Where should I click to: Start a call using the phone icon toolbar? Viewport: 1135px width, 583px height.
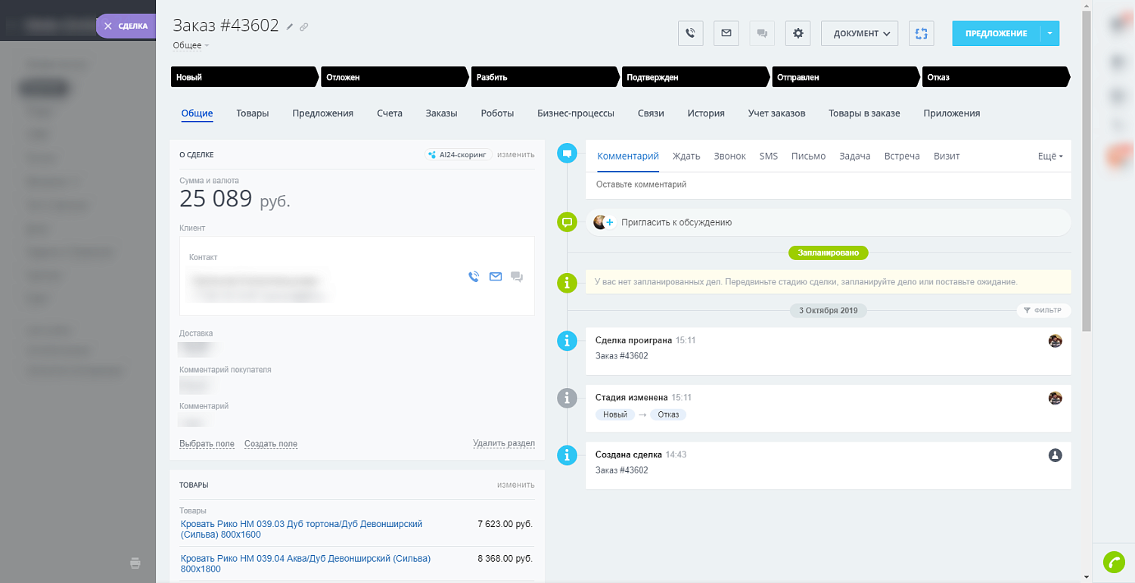(689, 33)
